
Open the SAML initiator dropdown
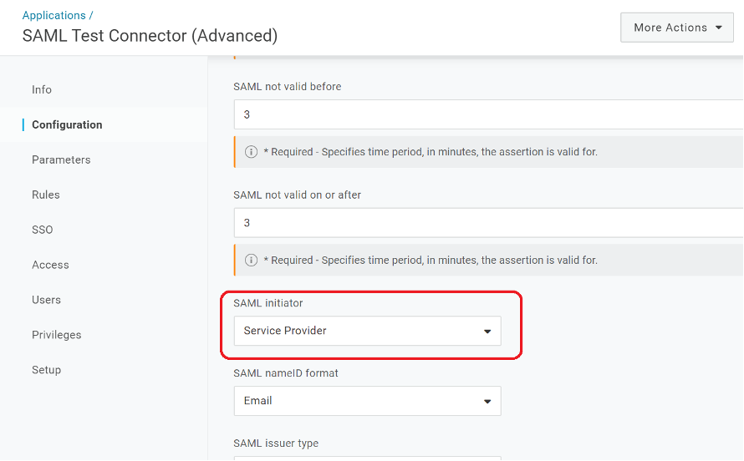pyautogui.click(x=367, y=331)
